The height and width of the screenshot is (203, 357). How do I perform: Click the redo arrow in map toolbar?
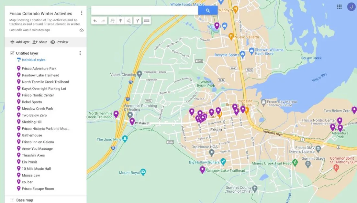(x=103, y=21)
